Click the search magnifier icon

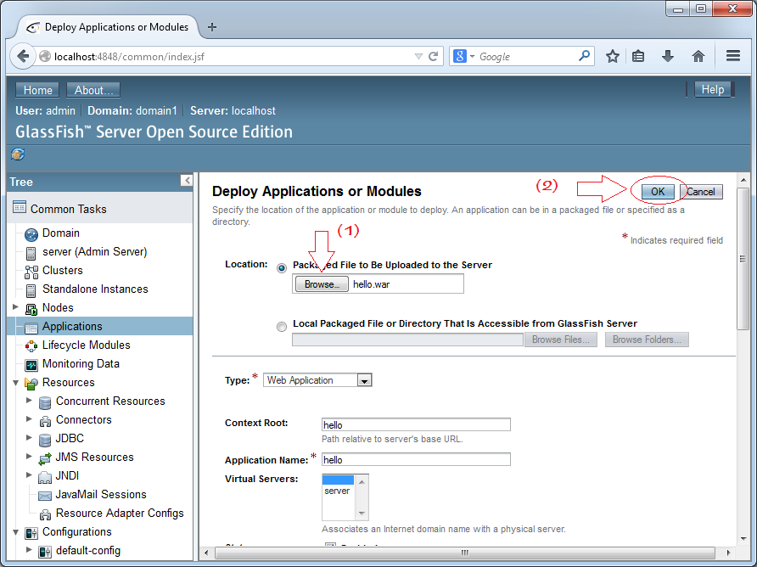point(584,56)
